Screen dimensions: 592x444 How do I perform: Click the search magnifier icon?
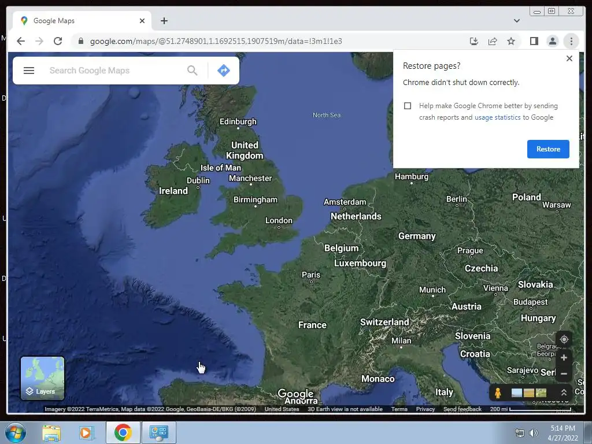pyautogui.click(x=192, y=70)
